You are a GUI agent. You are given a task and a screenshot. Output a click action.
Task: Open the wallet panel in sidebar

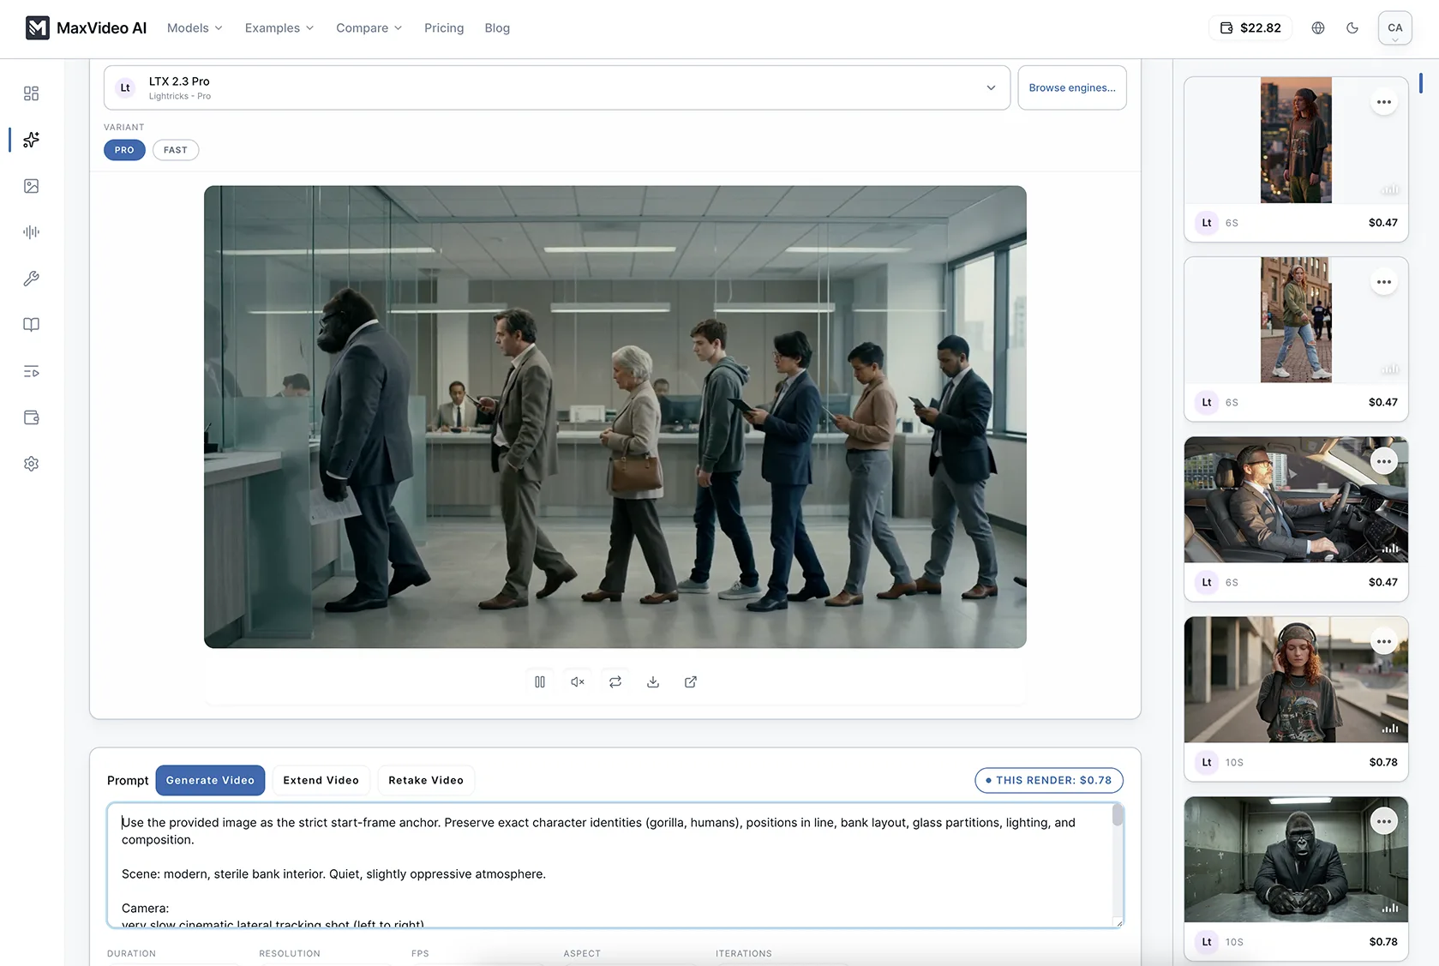pyautogui.click(x=31, y=417)
